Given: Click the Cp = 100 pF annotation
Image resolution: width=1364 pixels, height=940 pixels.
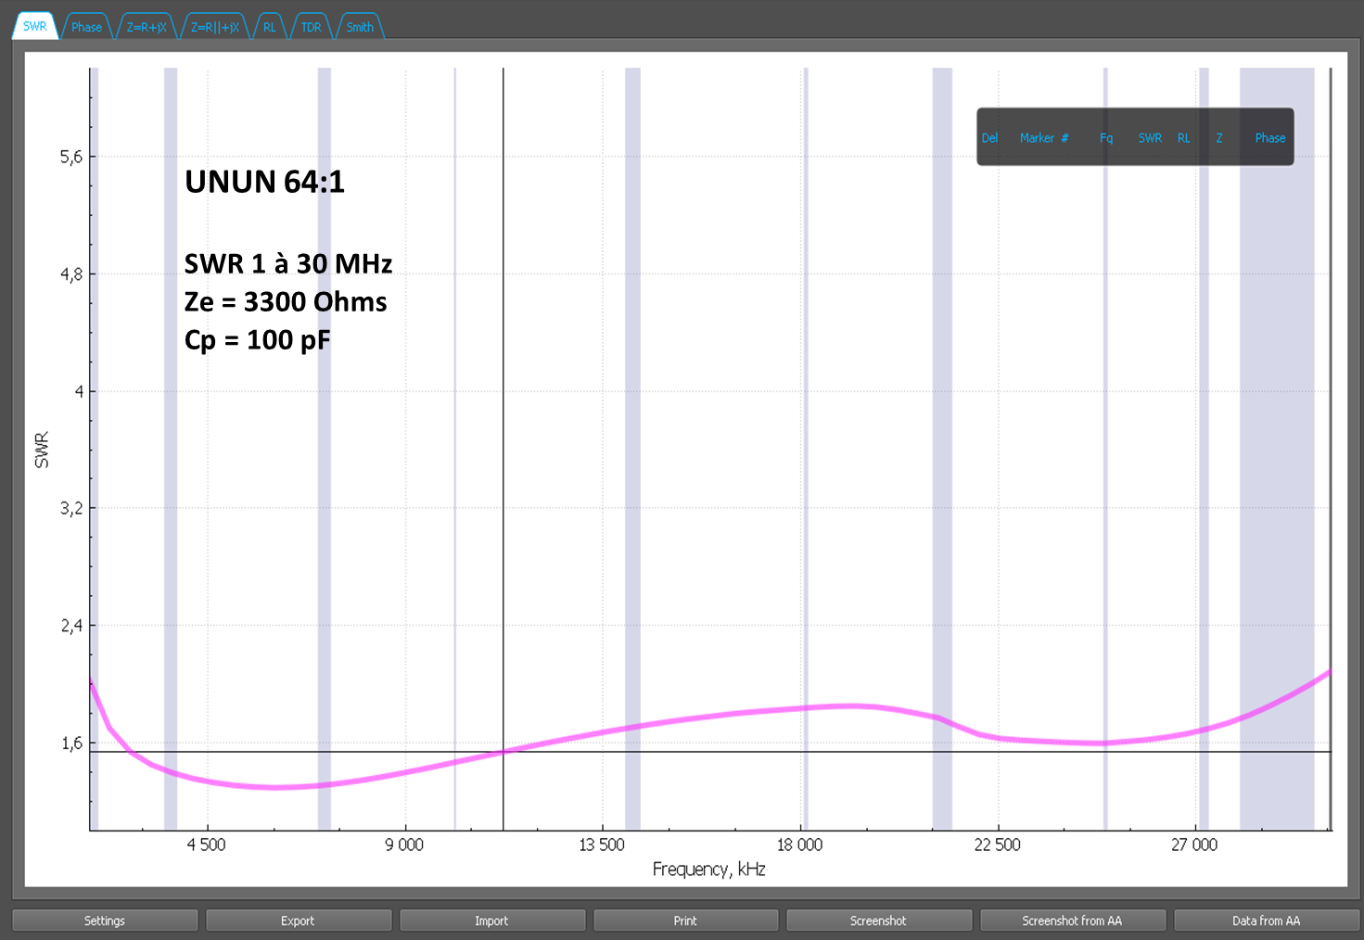Looking at the screenshot, I should coord(257,340).
